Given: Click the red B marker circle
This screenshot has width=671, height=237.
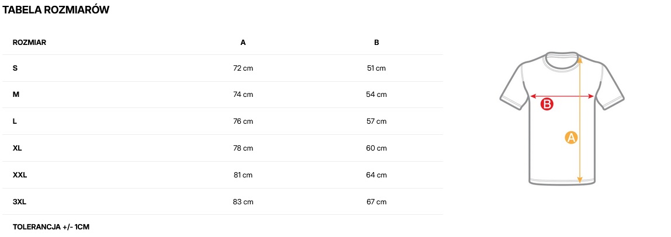Looking at the screenshot, I should (547, 105).
